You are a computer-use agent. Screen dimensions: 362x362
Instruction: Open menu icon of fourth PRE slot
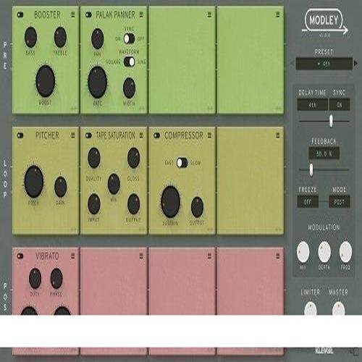click(x=278, y=14)
